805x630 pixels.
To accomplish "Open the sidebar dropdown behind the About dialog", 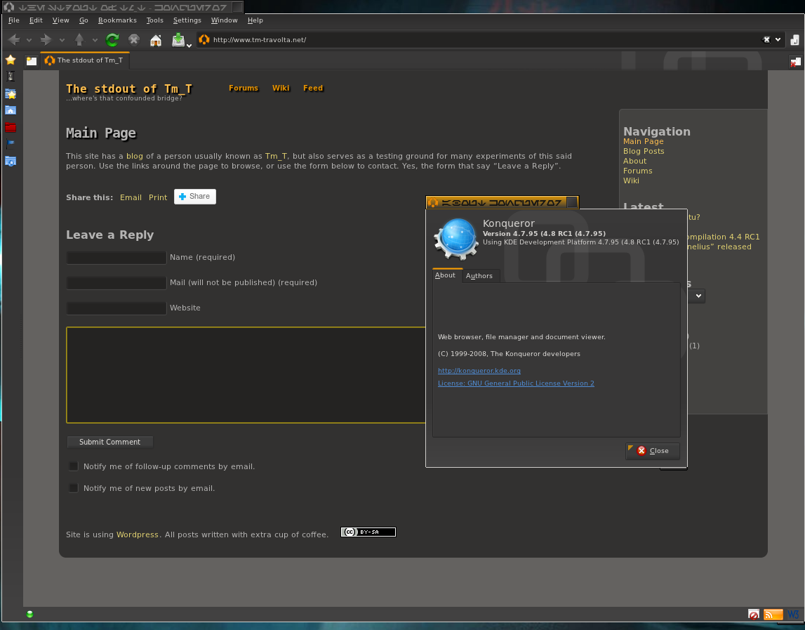I will (698, 296).
